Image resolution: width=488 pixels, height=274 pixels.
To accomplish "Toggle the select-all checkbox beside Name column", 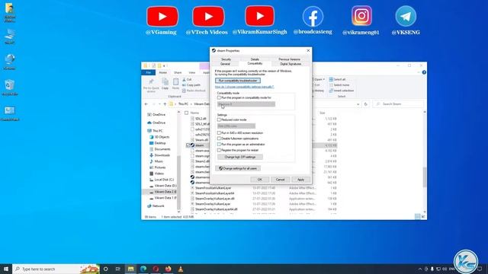I will [186, 113].
